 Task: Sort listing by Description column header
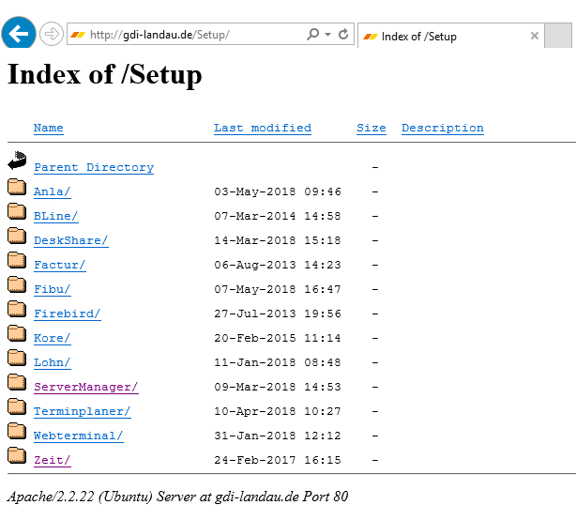pos(442,128)
